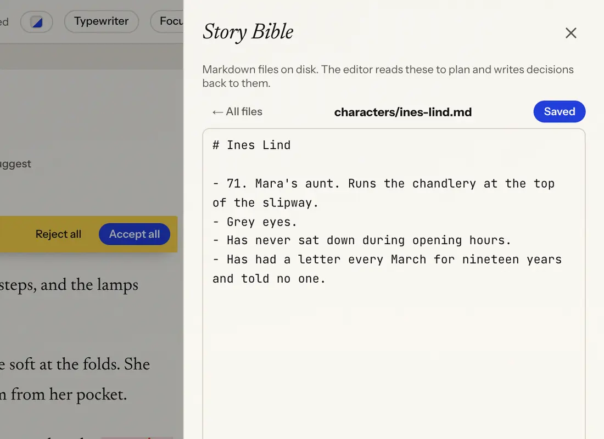604x439 pixels.
Task: Click the Saved button
Action: pos(560,112)
